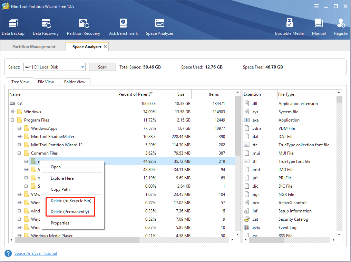The image size is (351, 262).
Task: Click the .ttc font file icon
Action: (247, 145)
